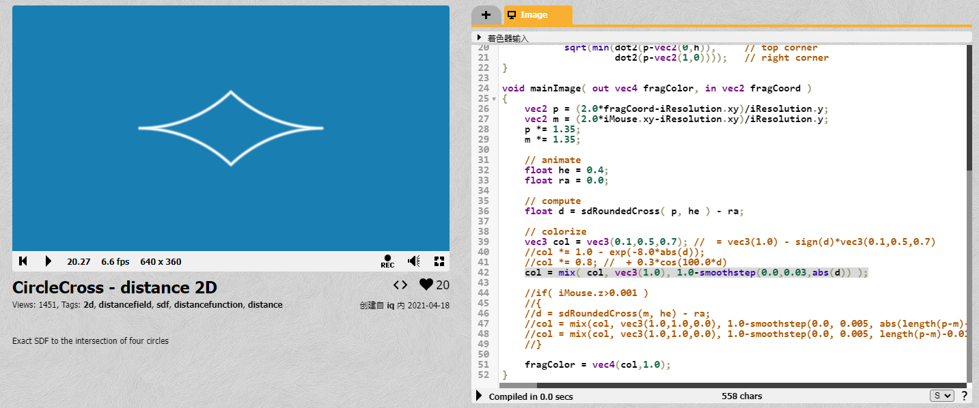
Task: Click the '// compute' comment
Action: click(x=553, y=201)
